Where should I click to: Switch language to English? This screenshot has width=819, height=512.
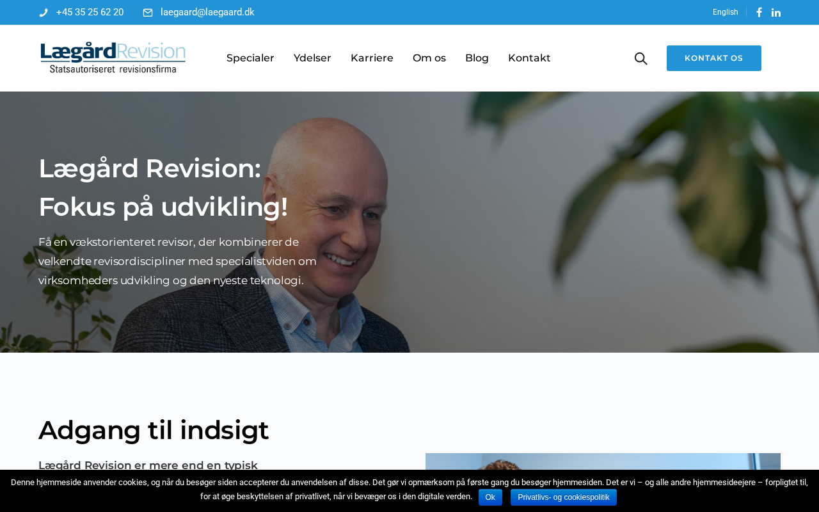[x=726, y=12]
